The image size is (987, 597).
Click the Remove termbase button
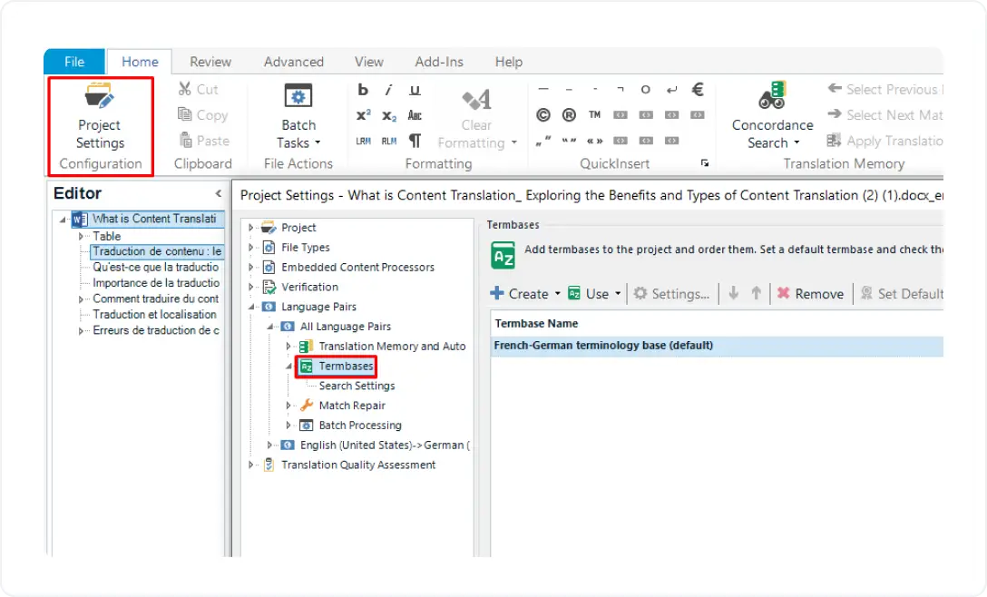click(811, 293)
